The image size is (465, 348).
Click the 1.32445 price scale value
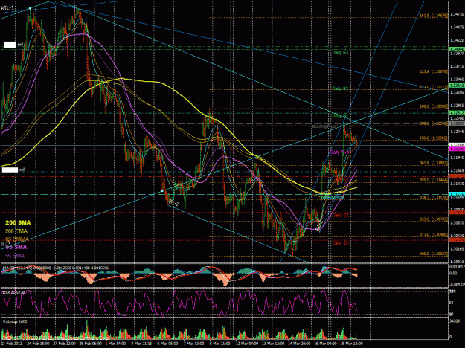point(457,132)
